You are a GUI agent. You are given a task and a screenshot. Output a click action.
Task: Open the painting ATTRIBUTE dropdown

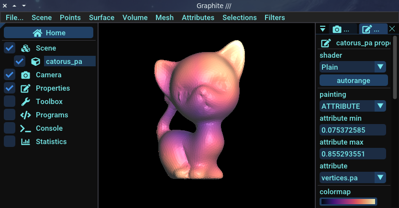353,106
